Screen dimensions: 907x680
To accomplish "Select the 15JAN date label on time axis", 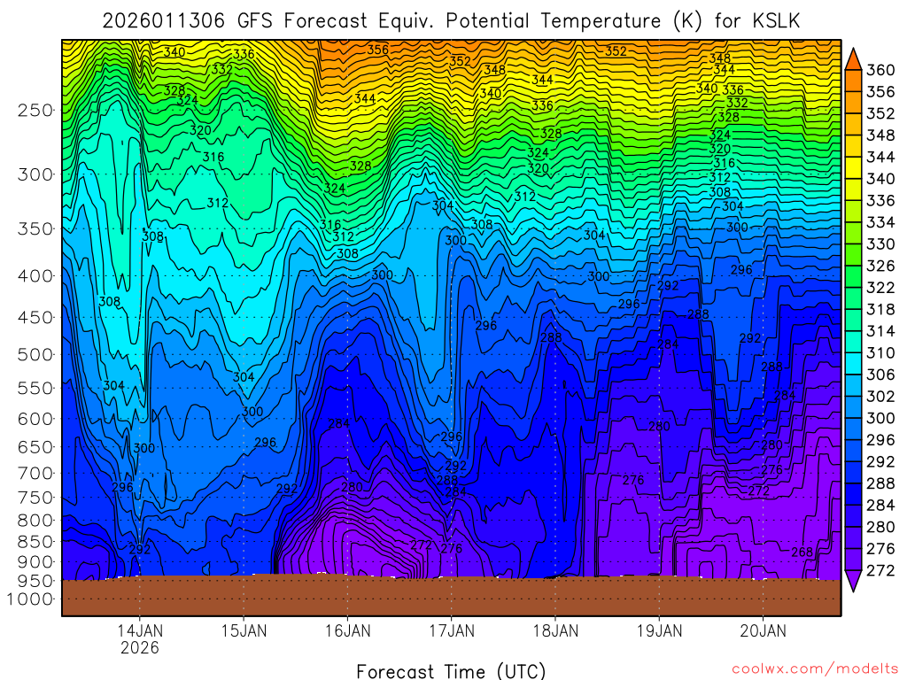I will click(244, 630).
